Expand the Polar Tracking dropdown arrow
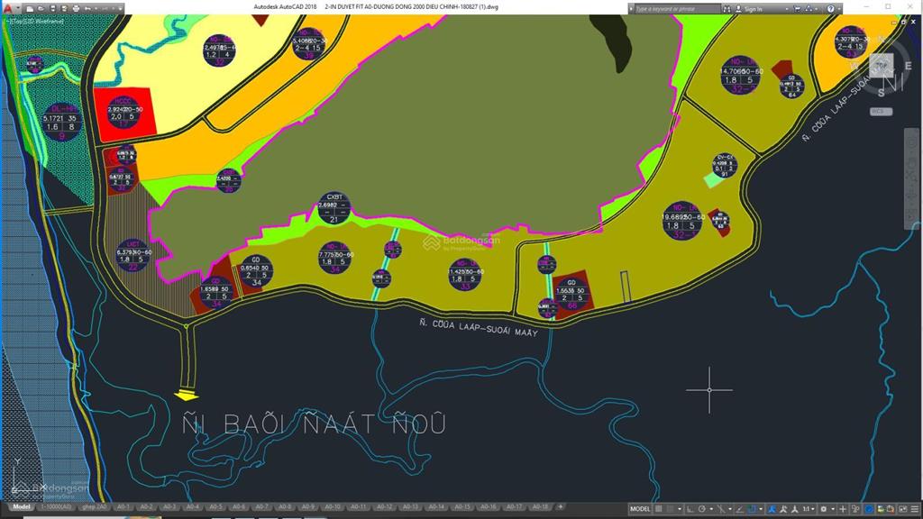Screen dimensions: 923x519 (710, 509)
